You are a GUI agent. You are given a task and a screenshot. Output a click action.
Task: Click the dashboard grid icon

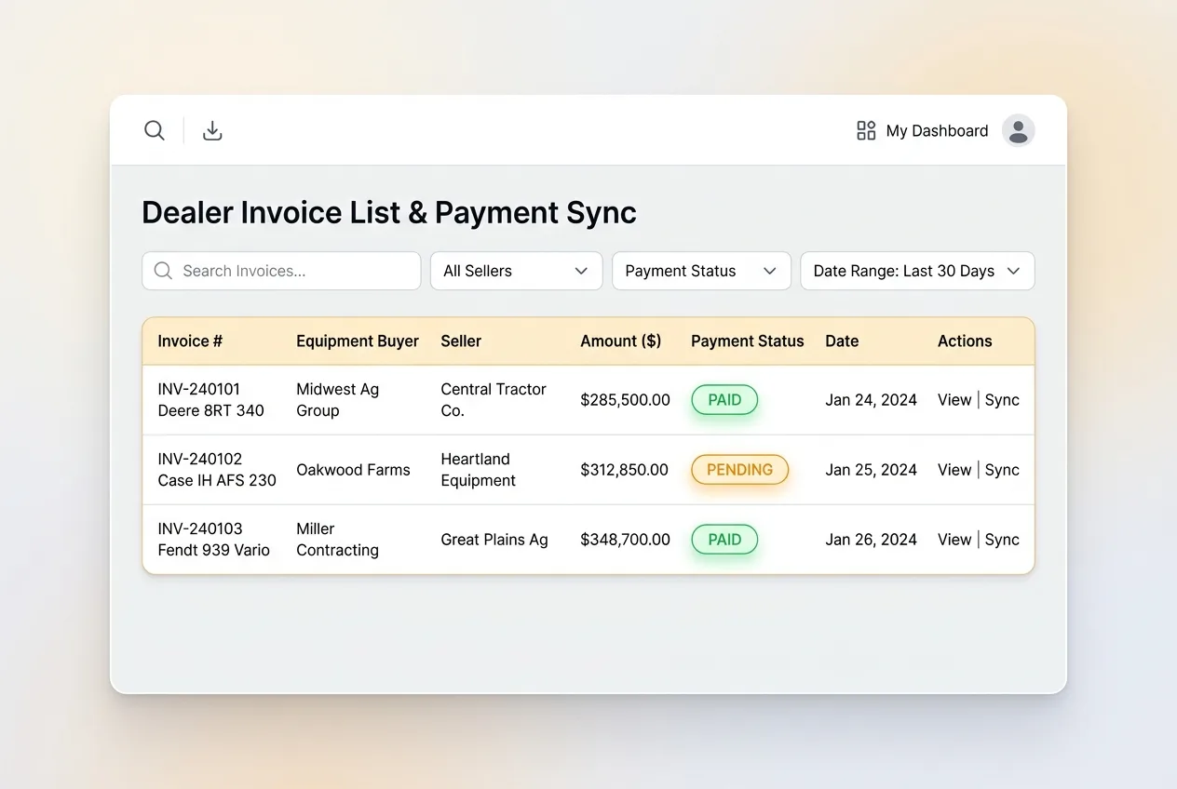pos(866,130)
